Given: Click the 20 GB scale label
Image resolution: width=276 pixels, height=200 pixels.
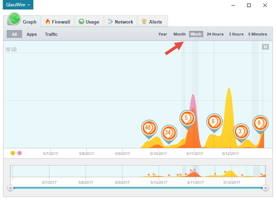Looking at the screenshot, I should (x=11, y=49).
